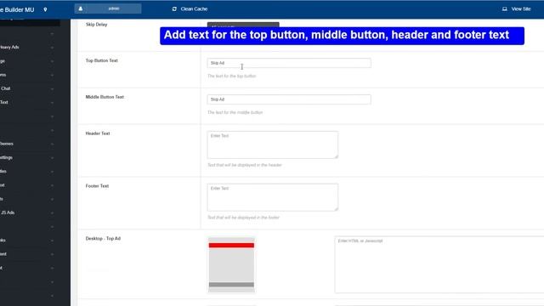Click into the Footer Text textarea
The width and height of the screenshot is (544, 306).
click(272, 197)
